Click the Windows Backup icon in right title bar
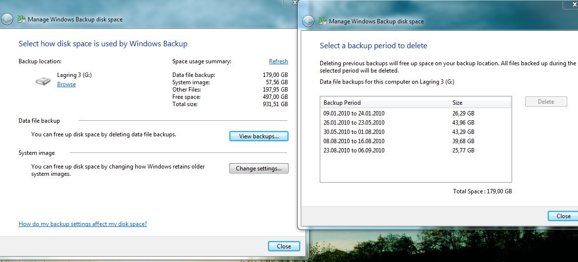This screenshot has height=262, width=578. 323,21
